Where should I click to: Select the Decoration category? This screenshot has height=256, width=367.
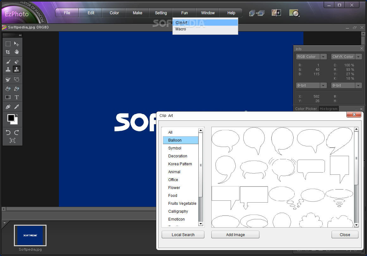pos(180,156)
